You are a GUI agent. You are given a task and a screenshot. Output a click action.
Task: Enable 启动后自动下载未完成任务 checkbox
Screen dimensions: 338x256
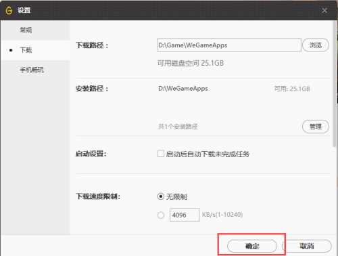[161, 154]
